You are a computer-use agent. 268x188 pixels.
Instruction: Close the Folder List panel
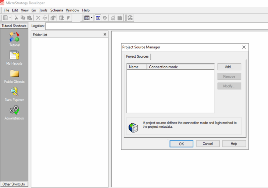coord(105,35)
